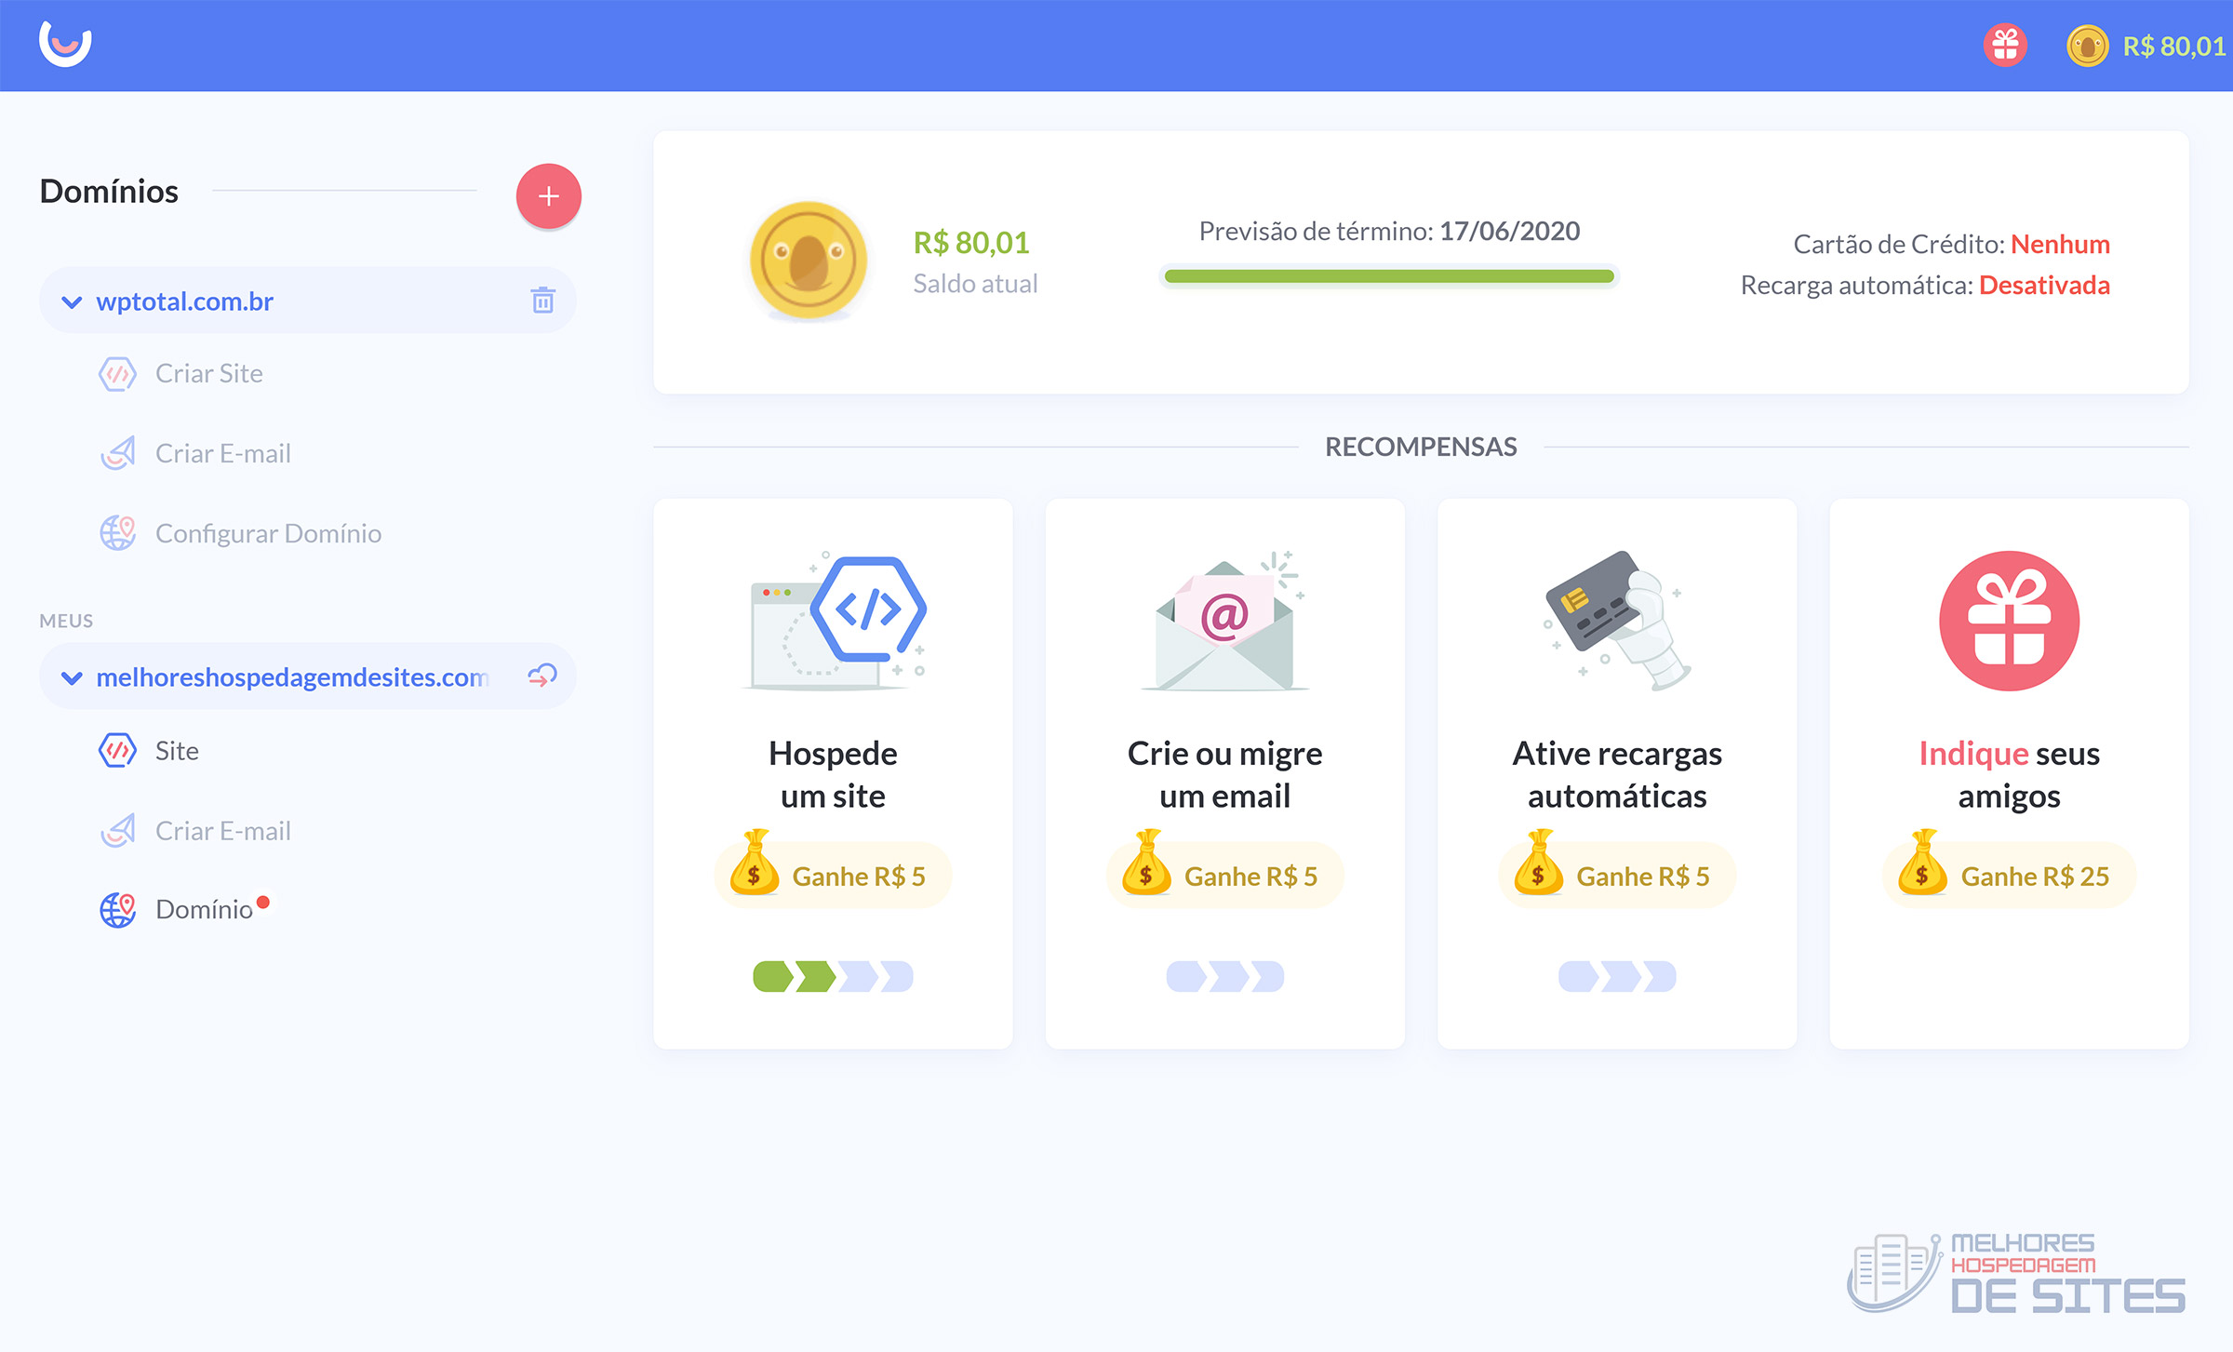This screenshot has height=1352, width=2233.
Task: Delete wptotal.com.br using the trash icon
Action: click(542, 301)
